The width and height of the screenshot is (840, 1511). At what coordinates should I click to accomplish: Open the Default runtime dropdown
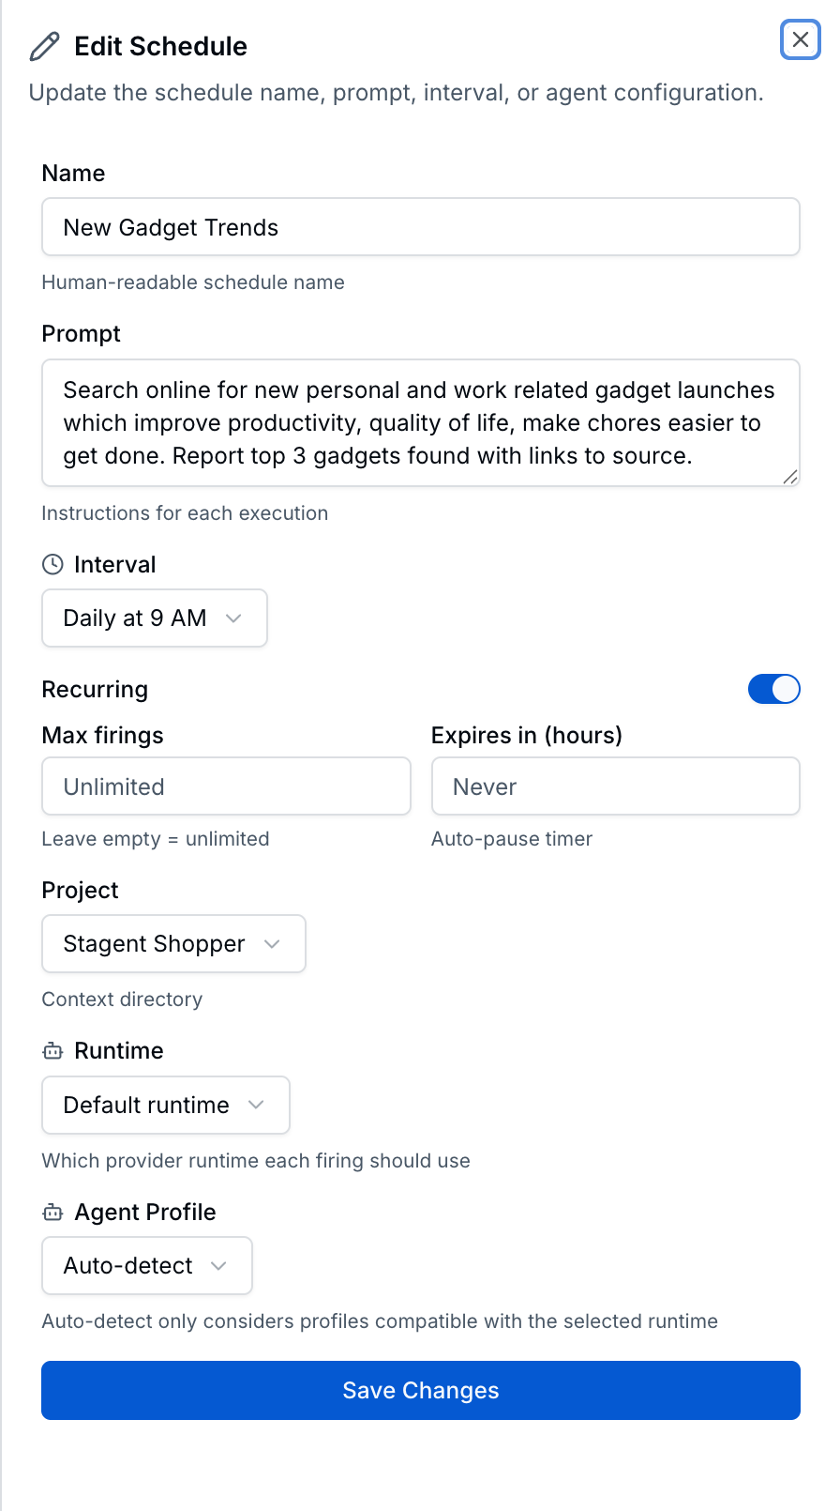point(165,1105)
